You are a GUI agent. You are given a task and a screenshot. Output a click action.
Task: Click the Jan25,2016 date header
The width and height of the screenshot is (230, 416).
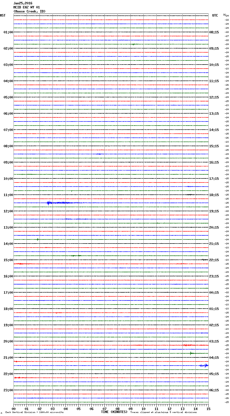pos(23,3)
